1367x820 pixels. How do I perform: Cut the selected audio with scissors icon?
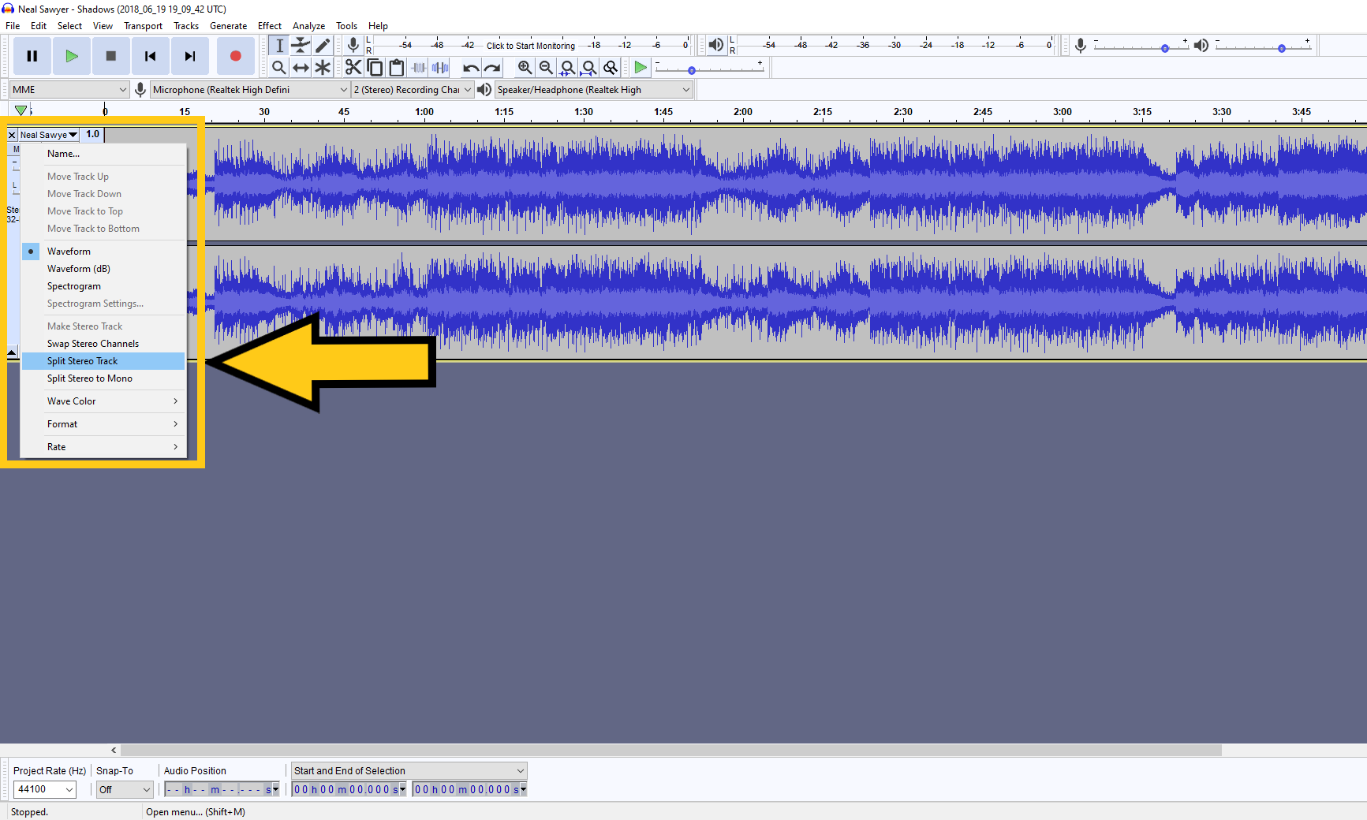(x=353, y=67)
